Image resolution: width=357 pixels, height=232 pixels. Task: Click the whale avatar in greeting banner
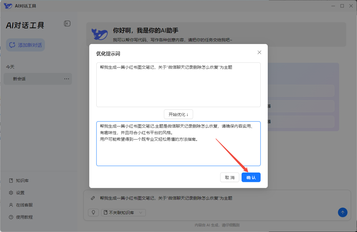(x=99, y=35)
